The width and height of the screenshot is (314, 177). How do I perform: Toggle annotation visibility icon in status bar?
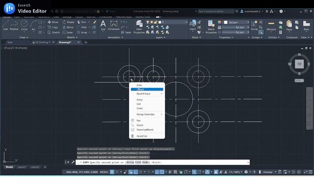(x=216, y=172)
